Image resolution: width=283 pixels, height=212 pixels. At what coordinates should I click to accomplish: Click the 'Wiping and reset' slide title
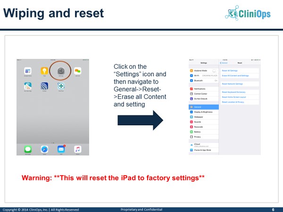(x=53, y=13)
